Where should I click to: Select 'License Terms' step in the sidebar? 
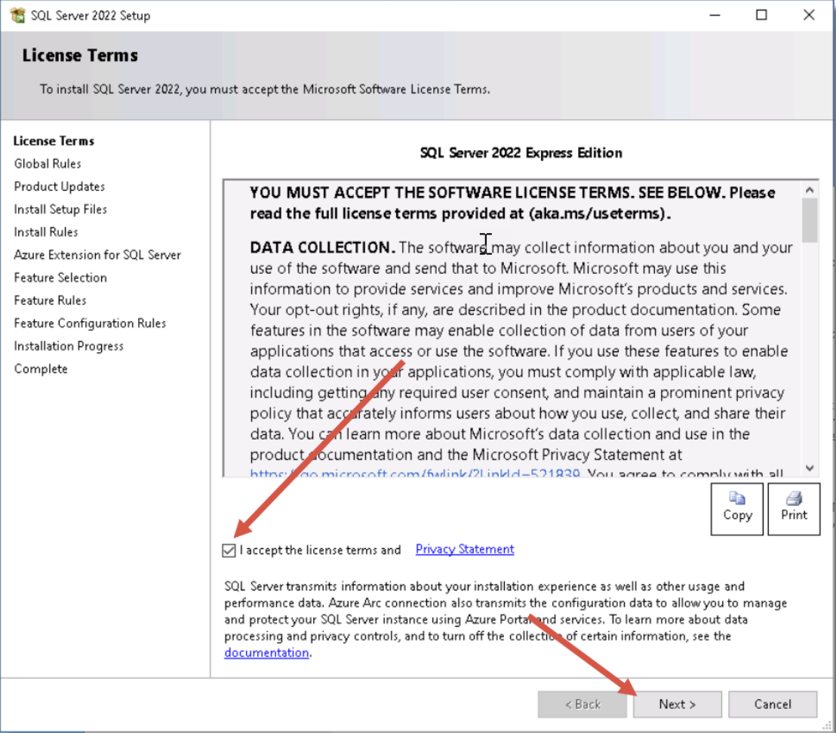pyautogui.click(x=54, y=141)
